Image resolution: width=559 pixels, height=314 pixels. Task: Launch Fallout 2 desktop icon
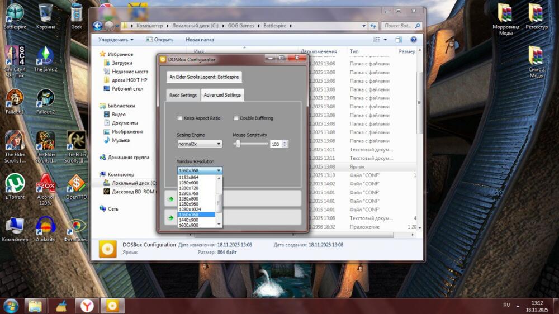46,102
